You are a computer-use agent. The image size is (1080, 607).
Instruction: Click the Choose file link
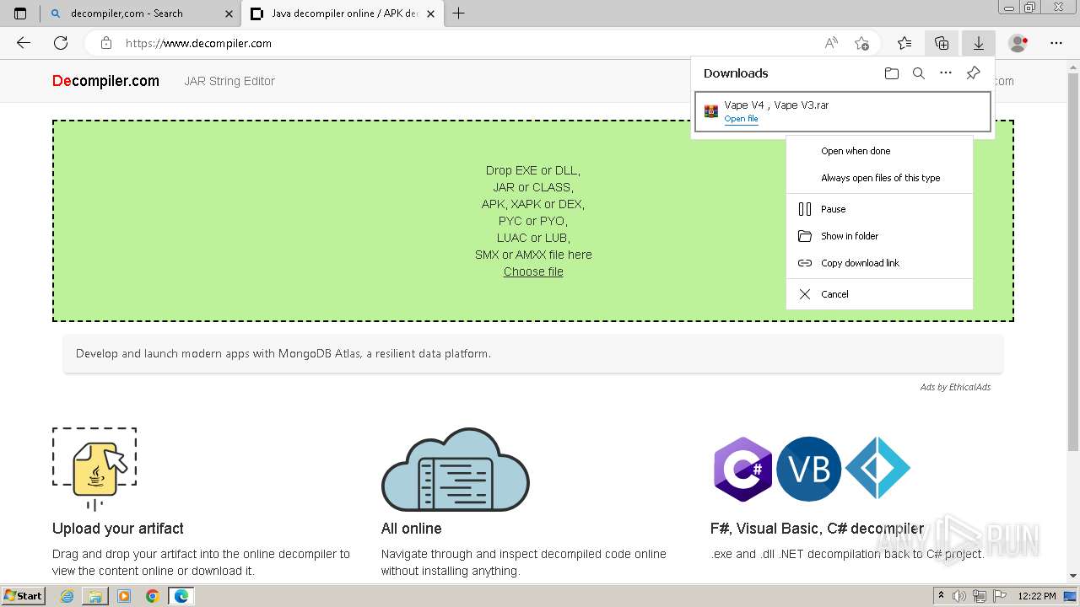click(533, 271)
